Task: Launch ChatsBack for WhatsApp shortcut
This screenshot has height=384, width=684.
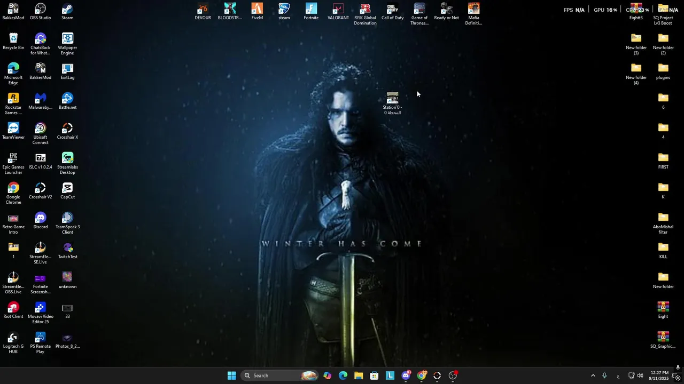Action: (40, 44)
